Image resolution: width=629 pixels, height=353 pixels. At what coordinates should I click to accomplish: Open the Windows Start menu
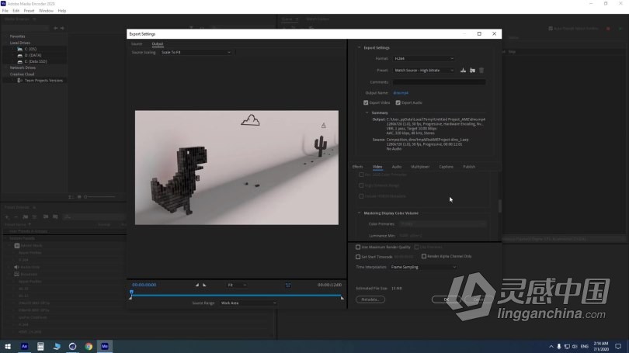[x=8, y=346]
